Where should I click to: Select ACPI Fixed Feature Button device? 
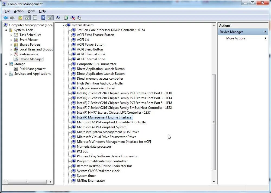click(x=95, y=35)
